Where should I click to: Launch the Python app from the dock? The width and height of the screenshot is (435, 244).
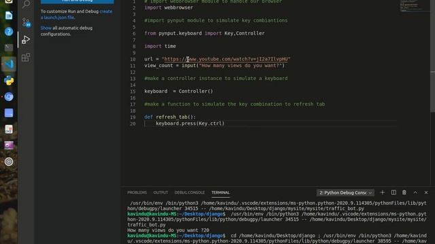coord(9,81)
